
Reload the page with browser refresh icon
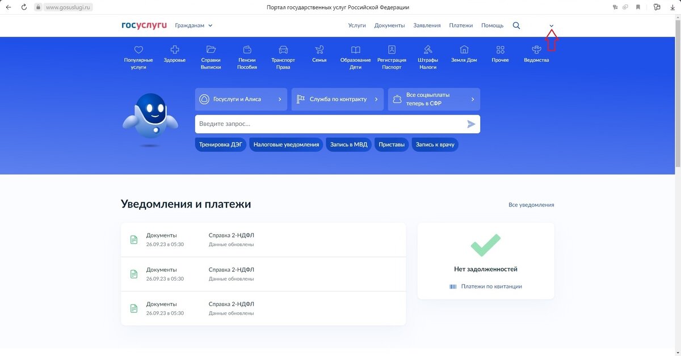click(x=24, y=7)
